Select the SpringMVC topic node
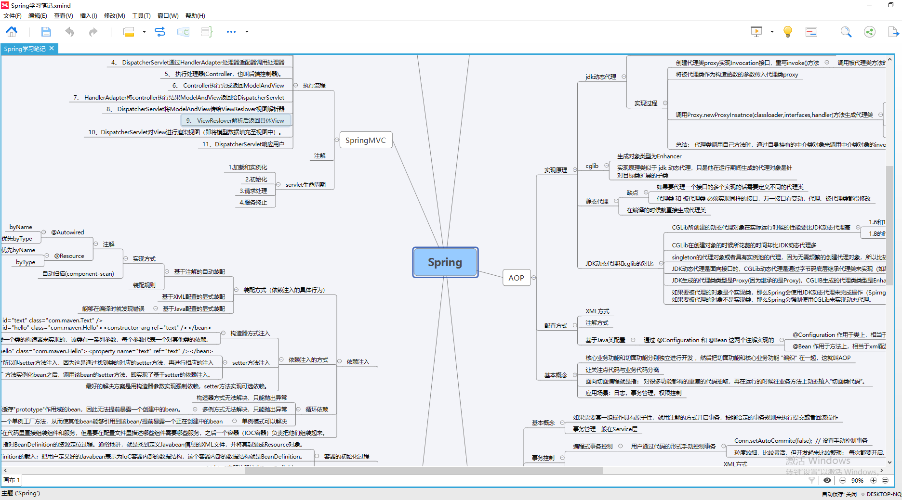 [x=366, y=140]
